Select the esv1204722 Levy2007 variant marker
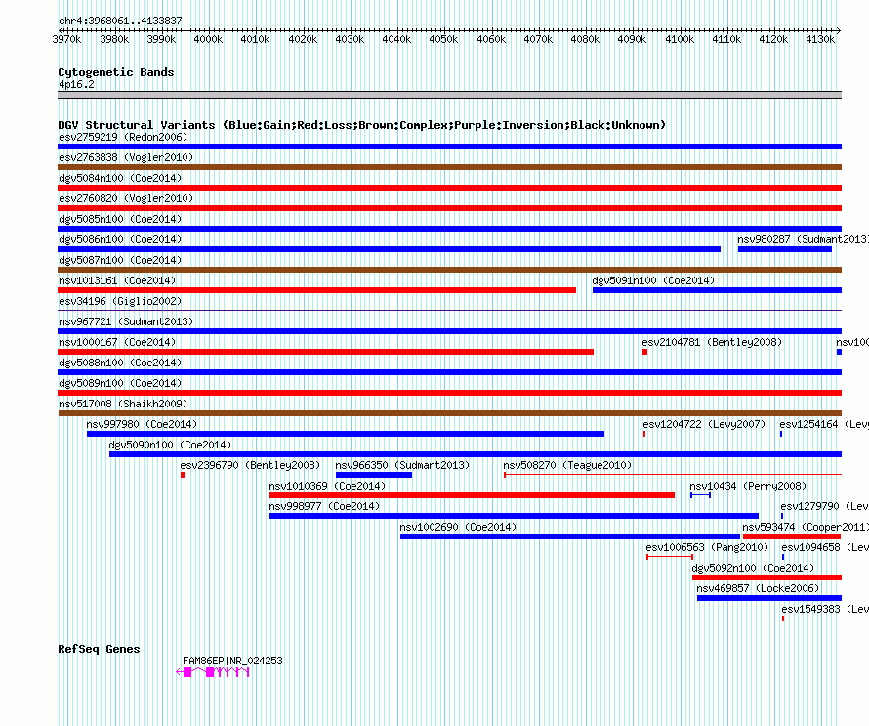 (644, 434)
